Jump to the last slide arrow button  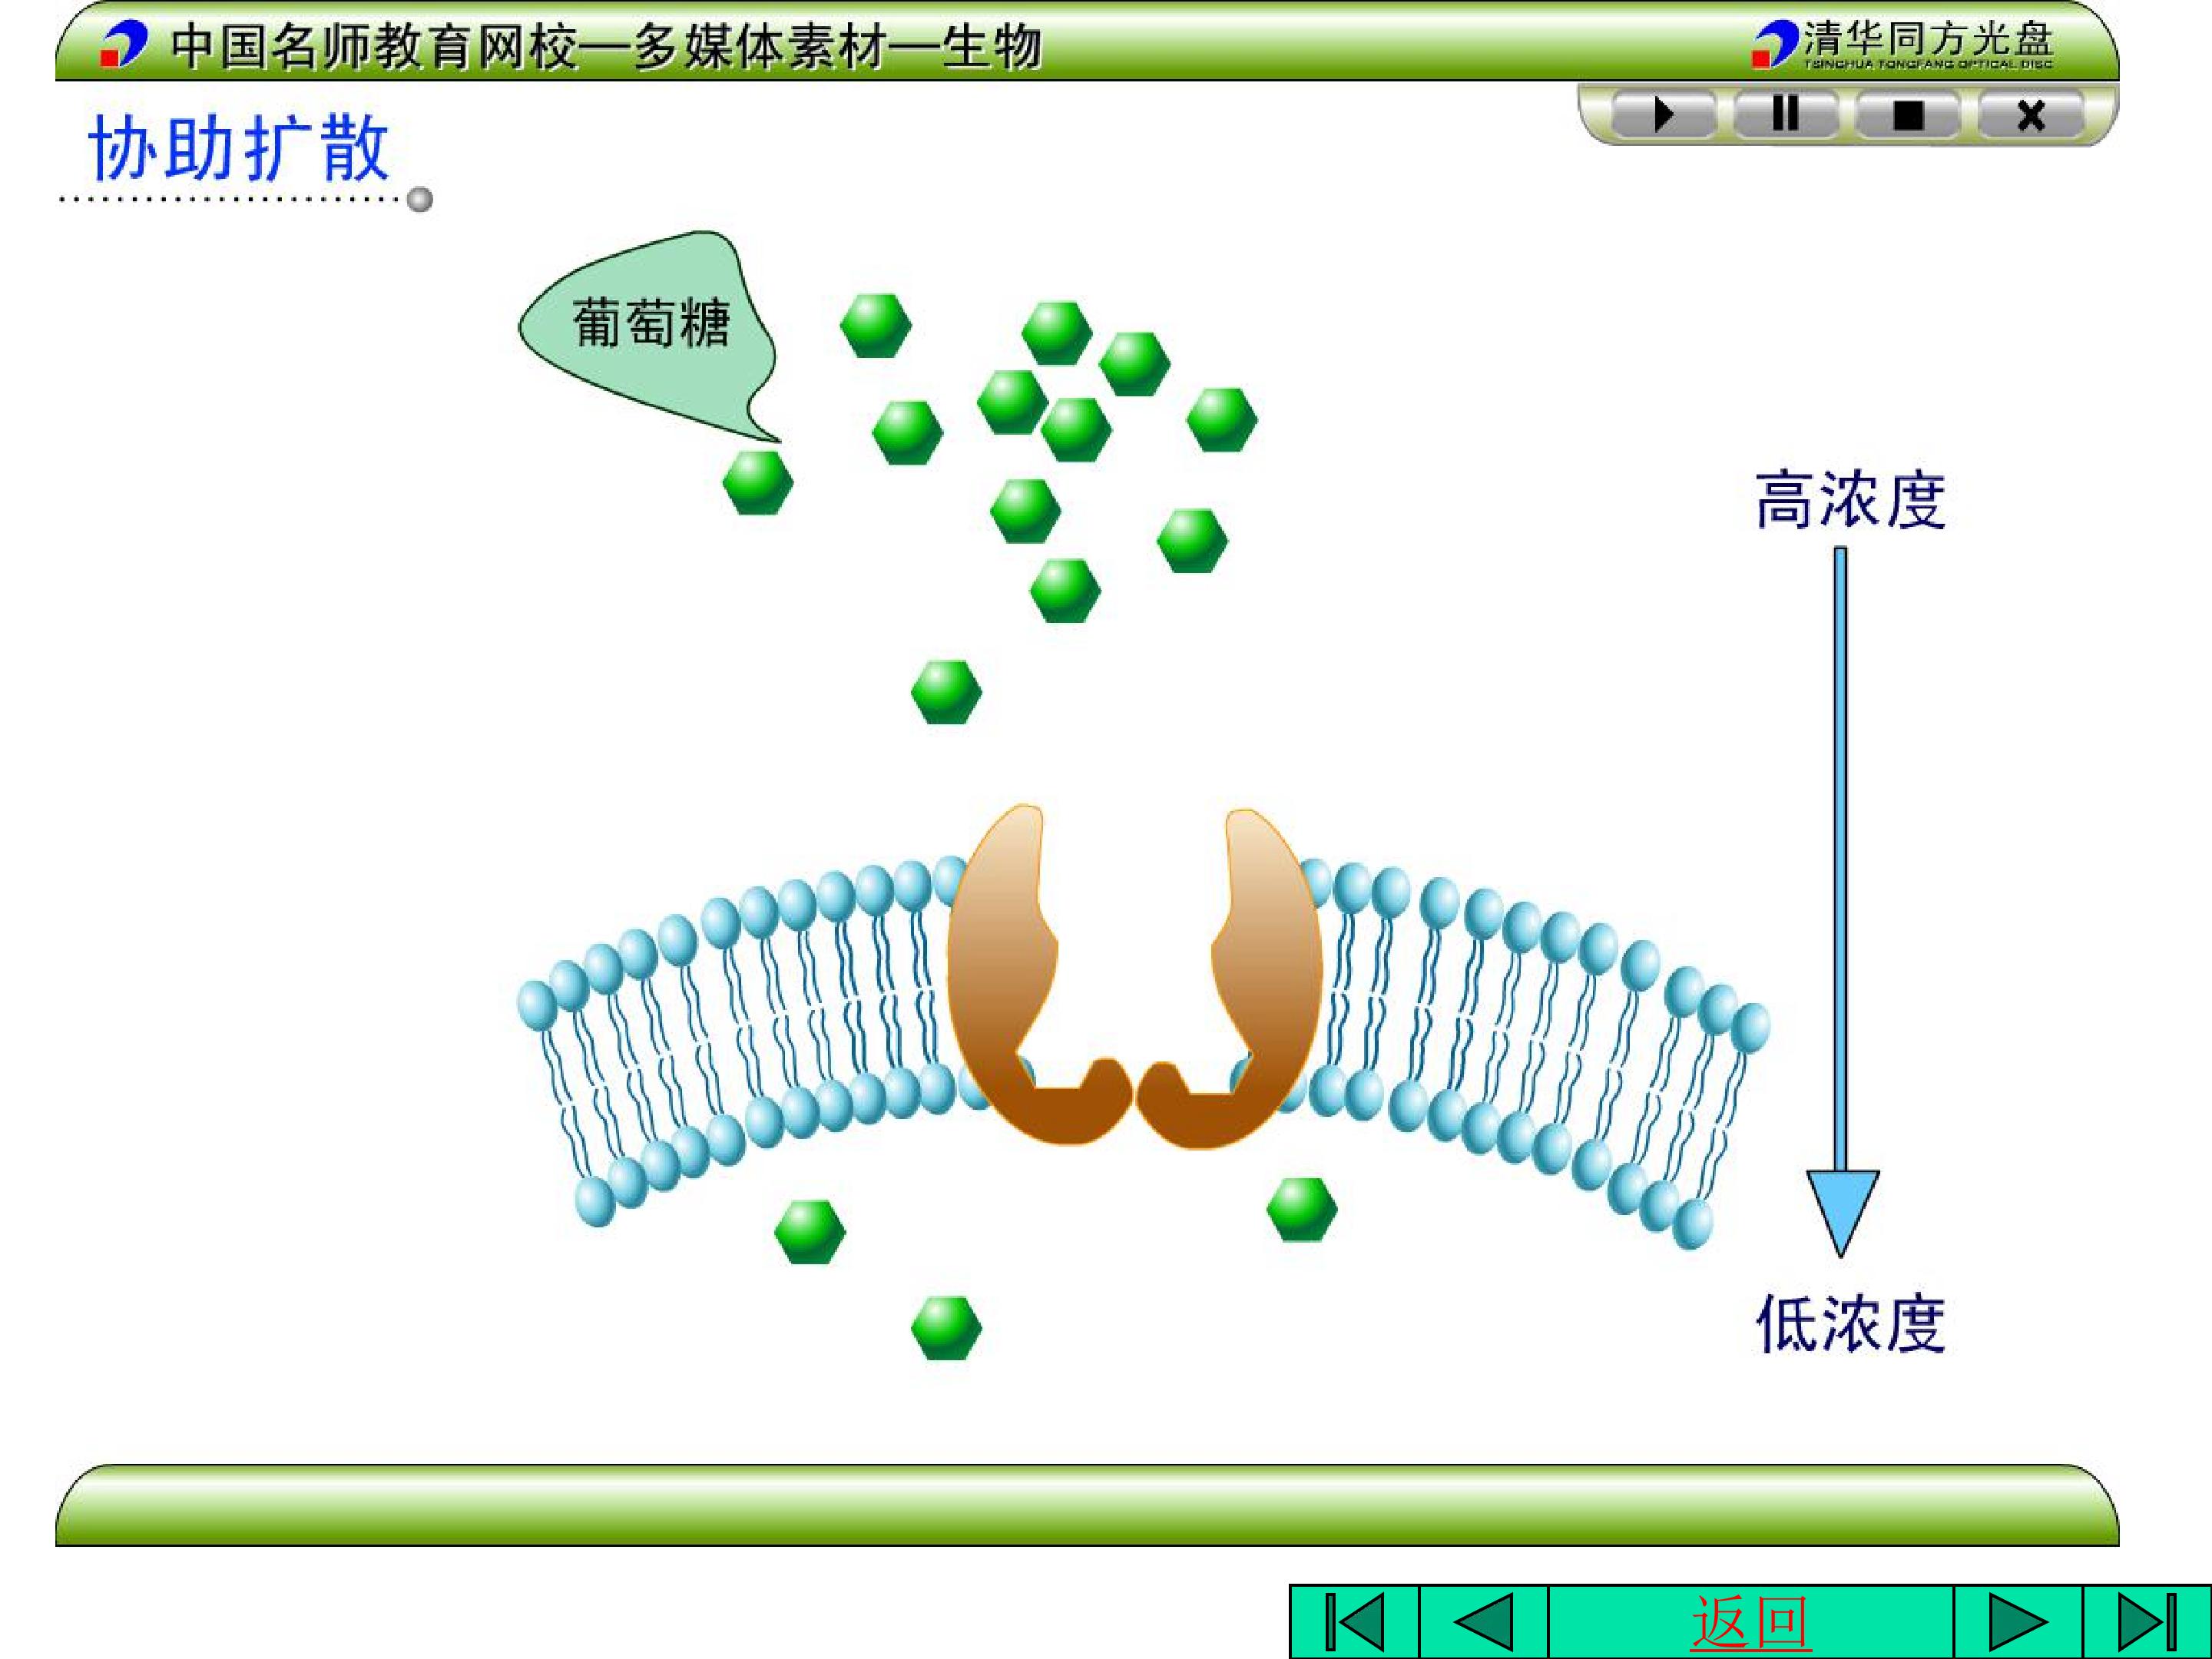point(2147,1621)
